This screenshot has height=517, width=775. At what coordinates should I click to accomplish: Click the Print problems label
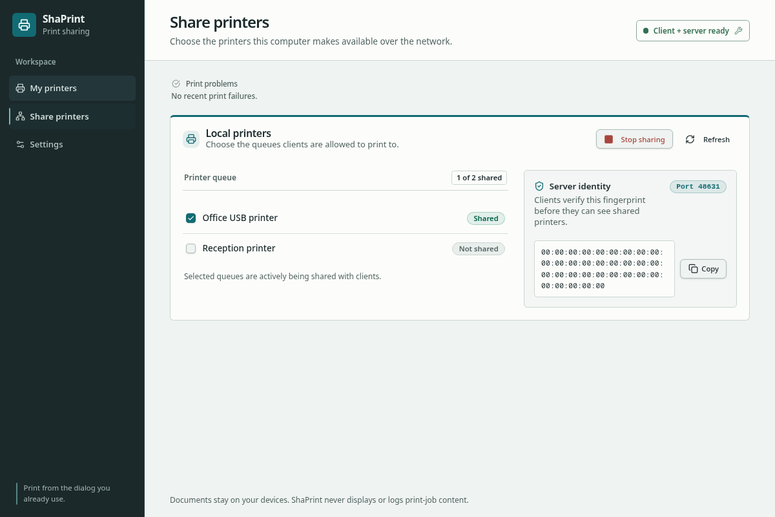[x=212, y=84]
